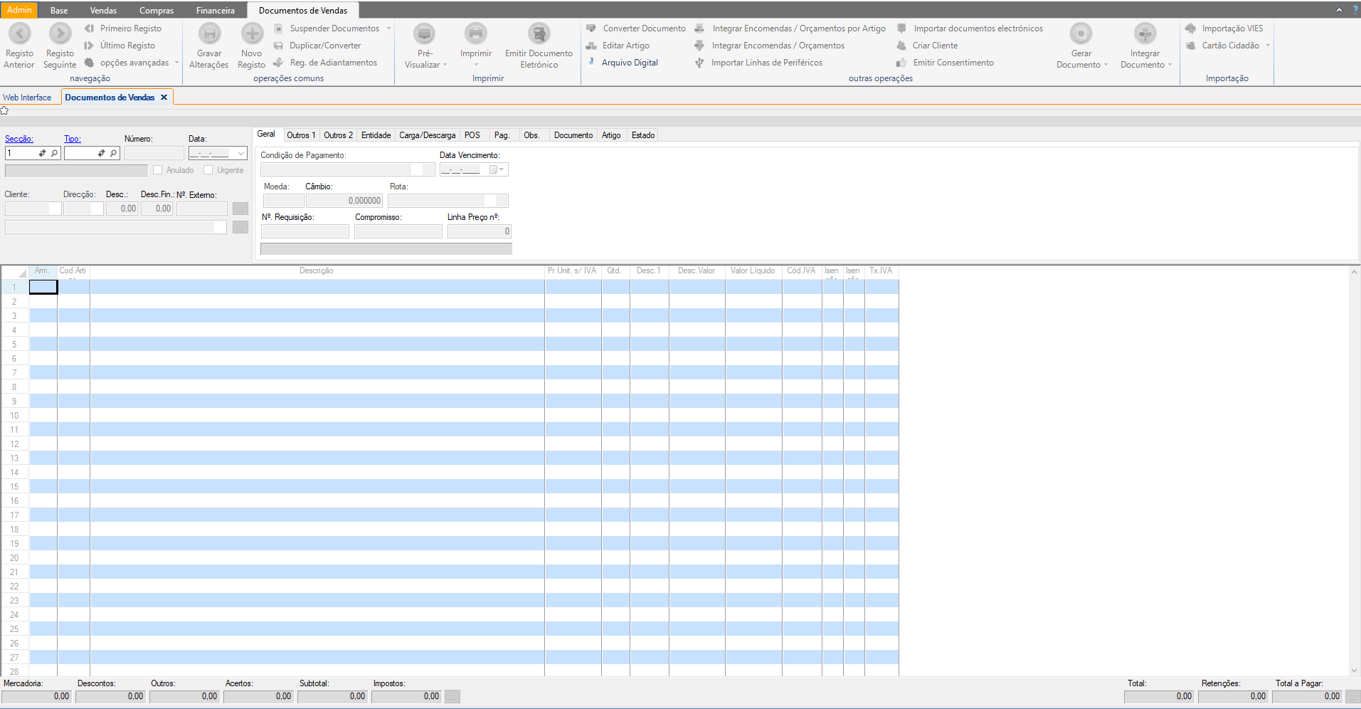Click the Imprimir printer icon
1361x709 pixels.
(475, 34)
